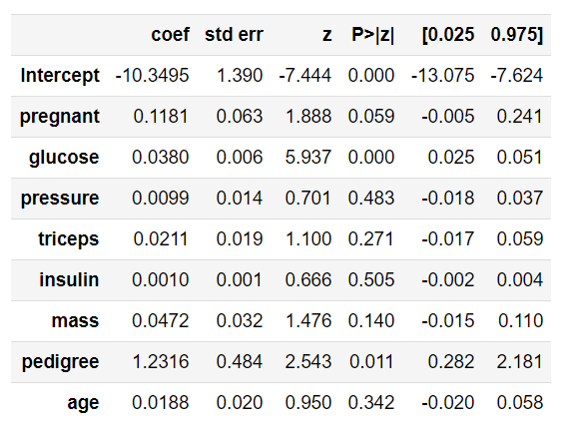585x433 pixels.
Task: Select the age row label
Action: (83, 403)
